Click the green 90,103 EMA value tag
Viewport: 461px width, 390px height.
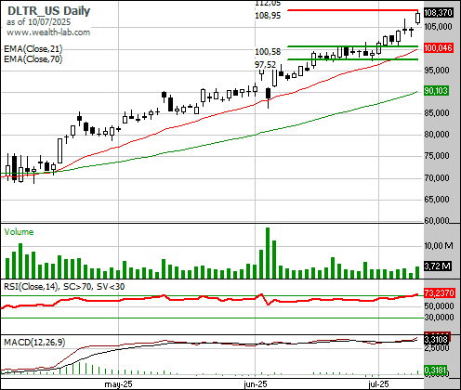click(436, 91)
